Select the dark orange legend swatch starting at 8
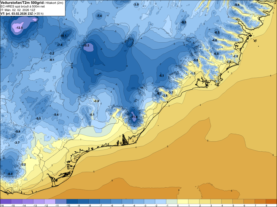The width and height of the screenshot is (277, 207). (x=271, y=201)
